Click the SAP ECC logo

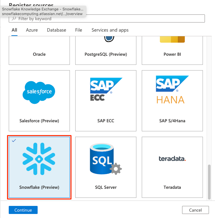coord(106,89)
